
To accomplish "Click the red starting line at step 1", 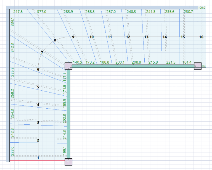I will (37, 161).
